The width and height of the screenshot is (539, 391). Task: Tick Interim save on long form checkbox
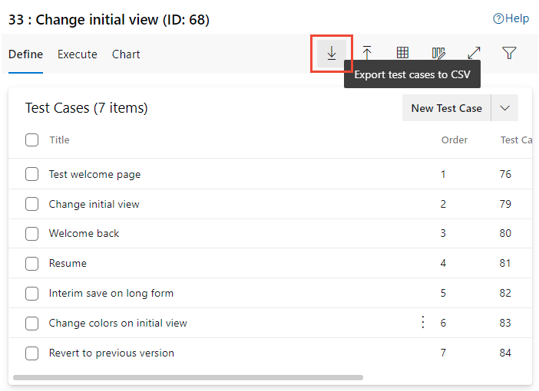[x=31, y=294]
